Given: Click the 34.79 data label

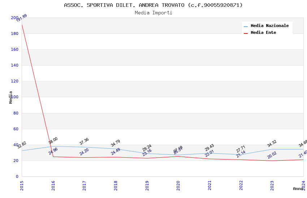Looking at the screenshot, I should 116,143.
